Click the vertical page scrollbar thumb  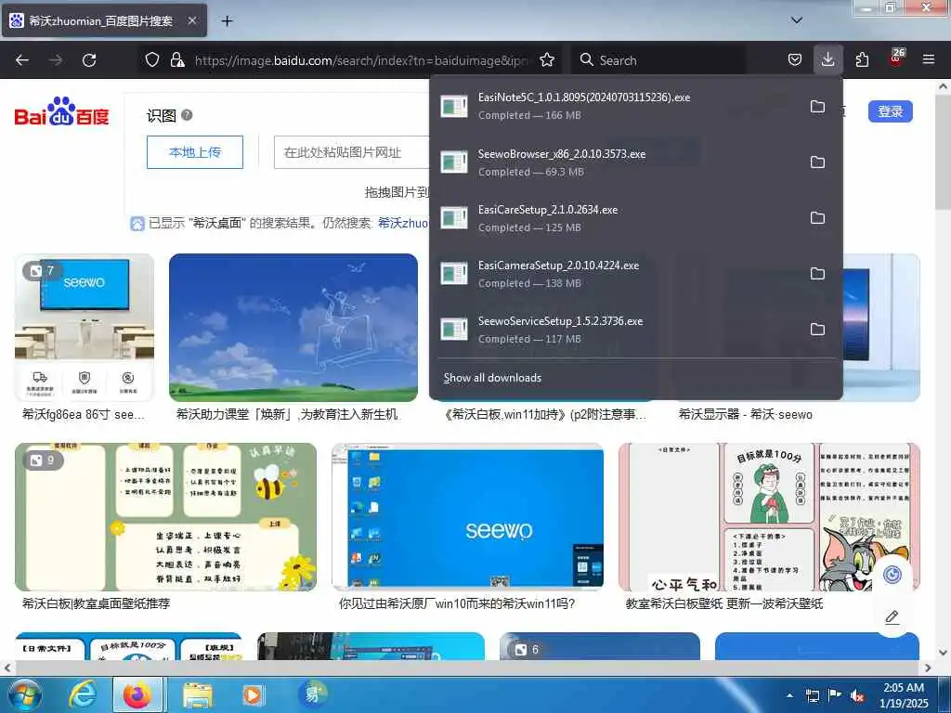coord(944,151)
